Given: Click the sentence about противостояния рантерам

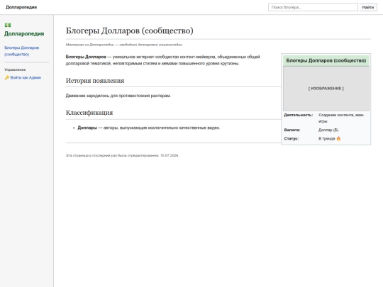Looking at the screenshot, I should (x=118, y=96).
